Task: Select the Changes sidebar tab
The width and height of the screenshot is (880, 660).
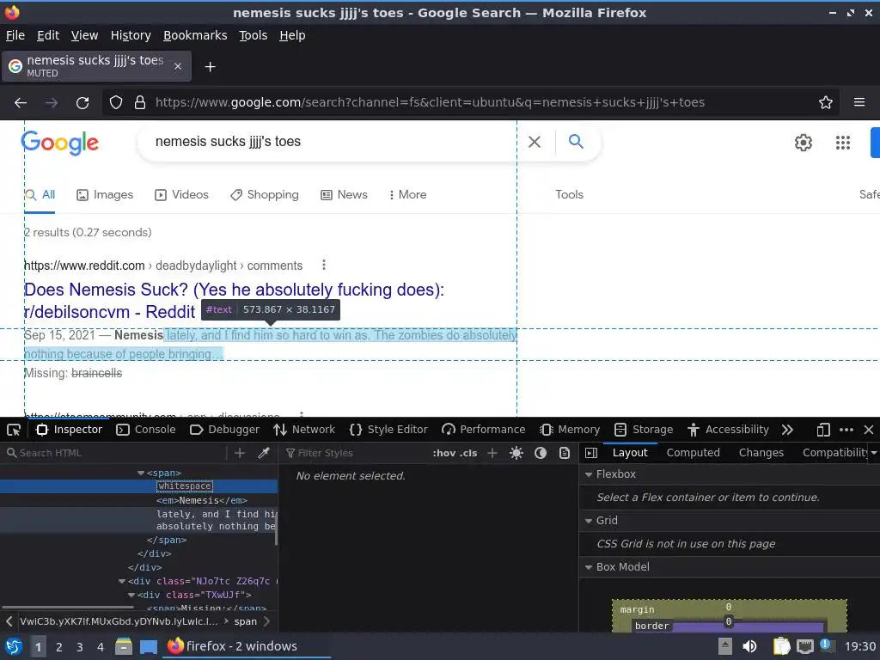Action: point(761,453)
